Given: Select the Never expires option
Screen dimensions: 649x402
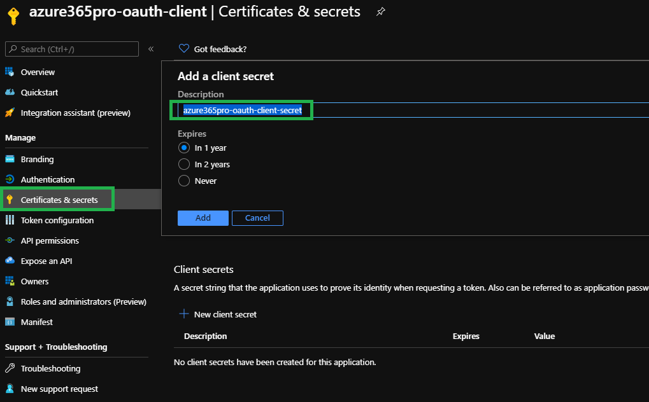Looking at the screenshot, I should point(184,181).
